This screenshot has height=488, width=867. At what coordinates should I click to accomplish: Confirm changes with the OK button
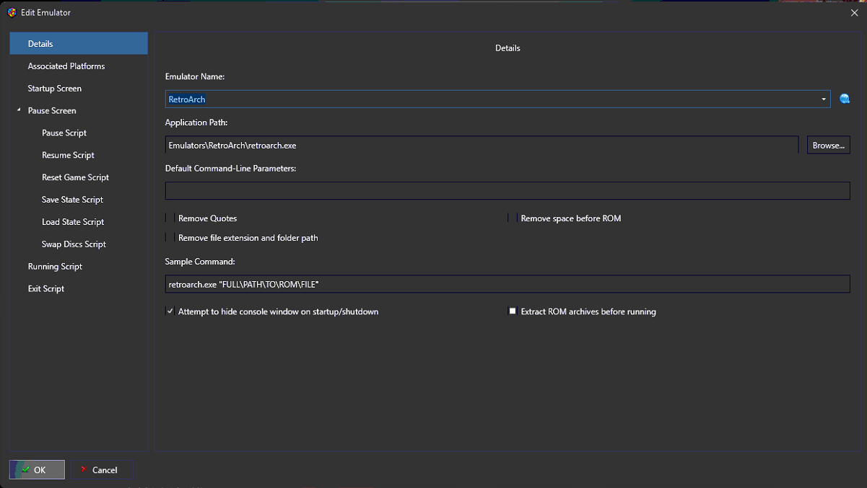point(37,470)
